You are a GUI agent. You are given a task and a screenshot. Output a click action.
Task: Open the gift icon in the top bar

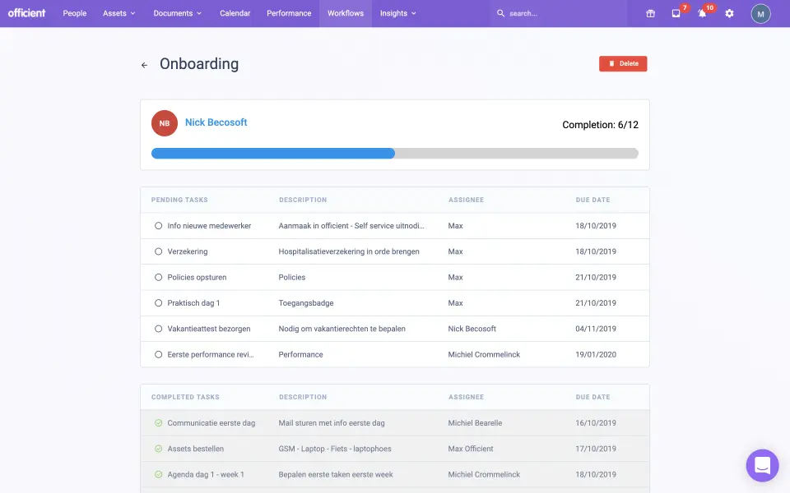click(650, 14)
